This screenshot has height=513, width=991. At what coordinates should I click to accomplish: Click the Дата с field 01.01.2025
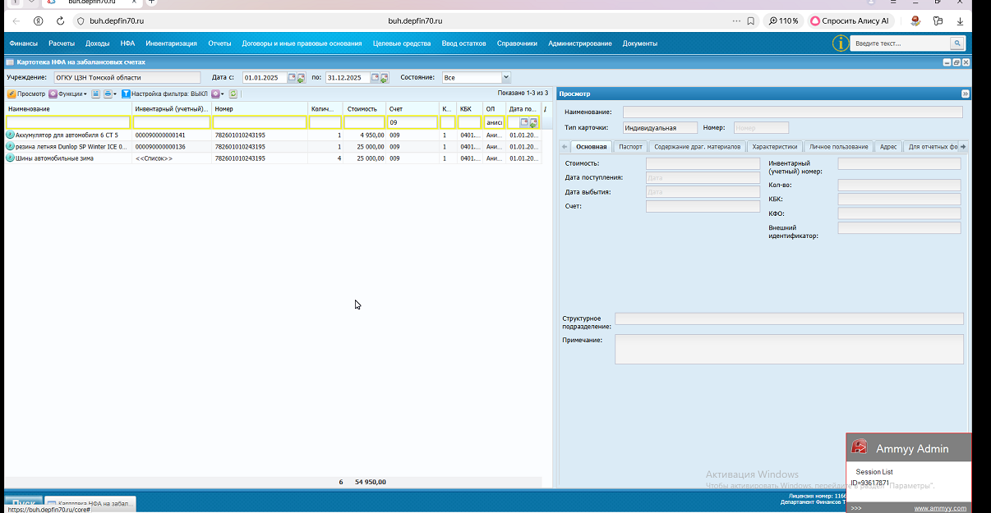point(265,78)
